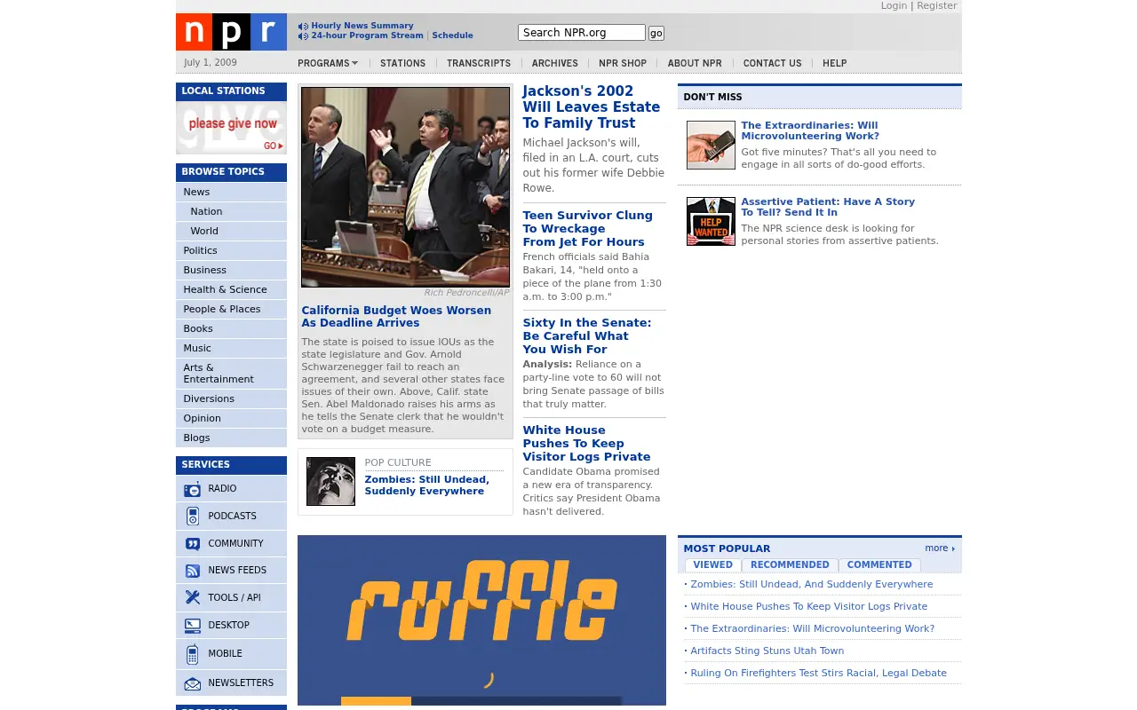Screen dimensions: 1137x710
Task: Open the Tools / API wrench icon
Action: click(x=193, y=598)
